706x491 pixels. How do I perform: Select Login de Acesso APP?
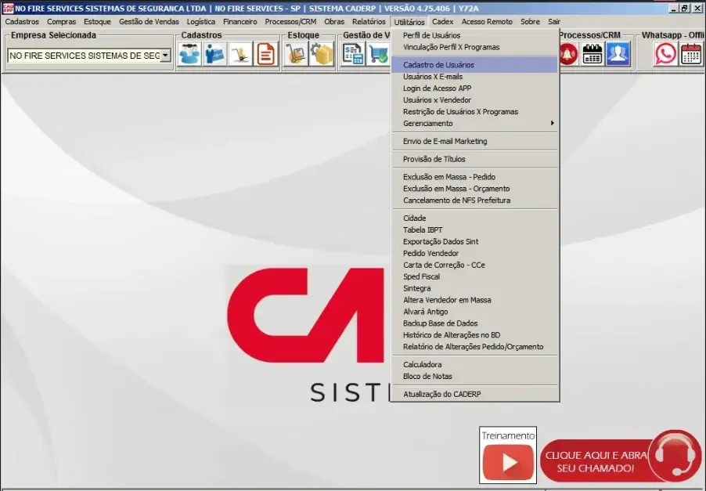click(475, 88)
